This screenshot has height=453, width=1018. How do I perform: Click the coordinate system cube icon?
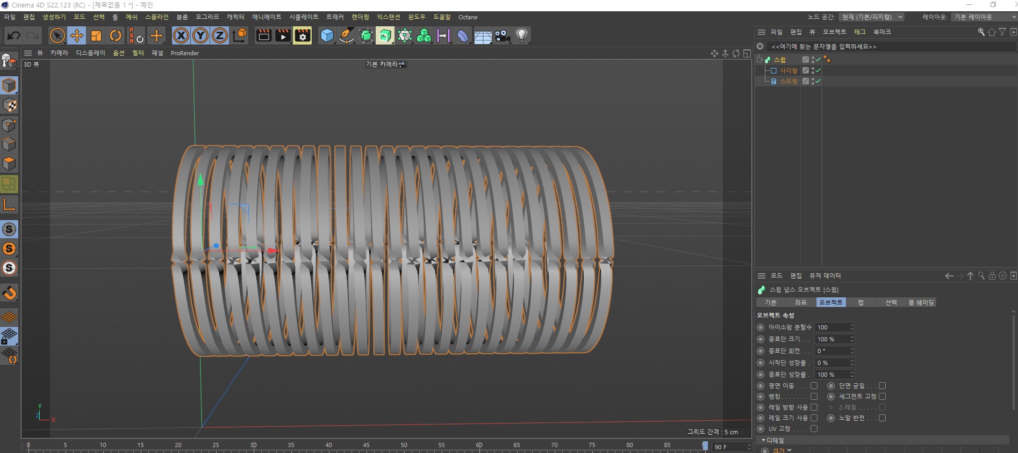240,36
